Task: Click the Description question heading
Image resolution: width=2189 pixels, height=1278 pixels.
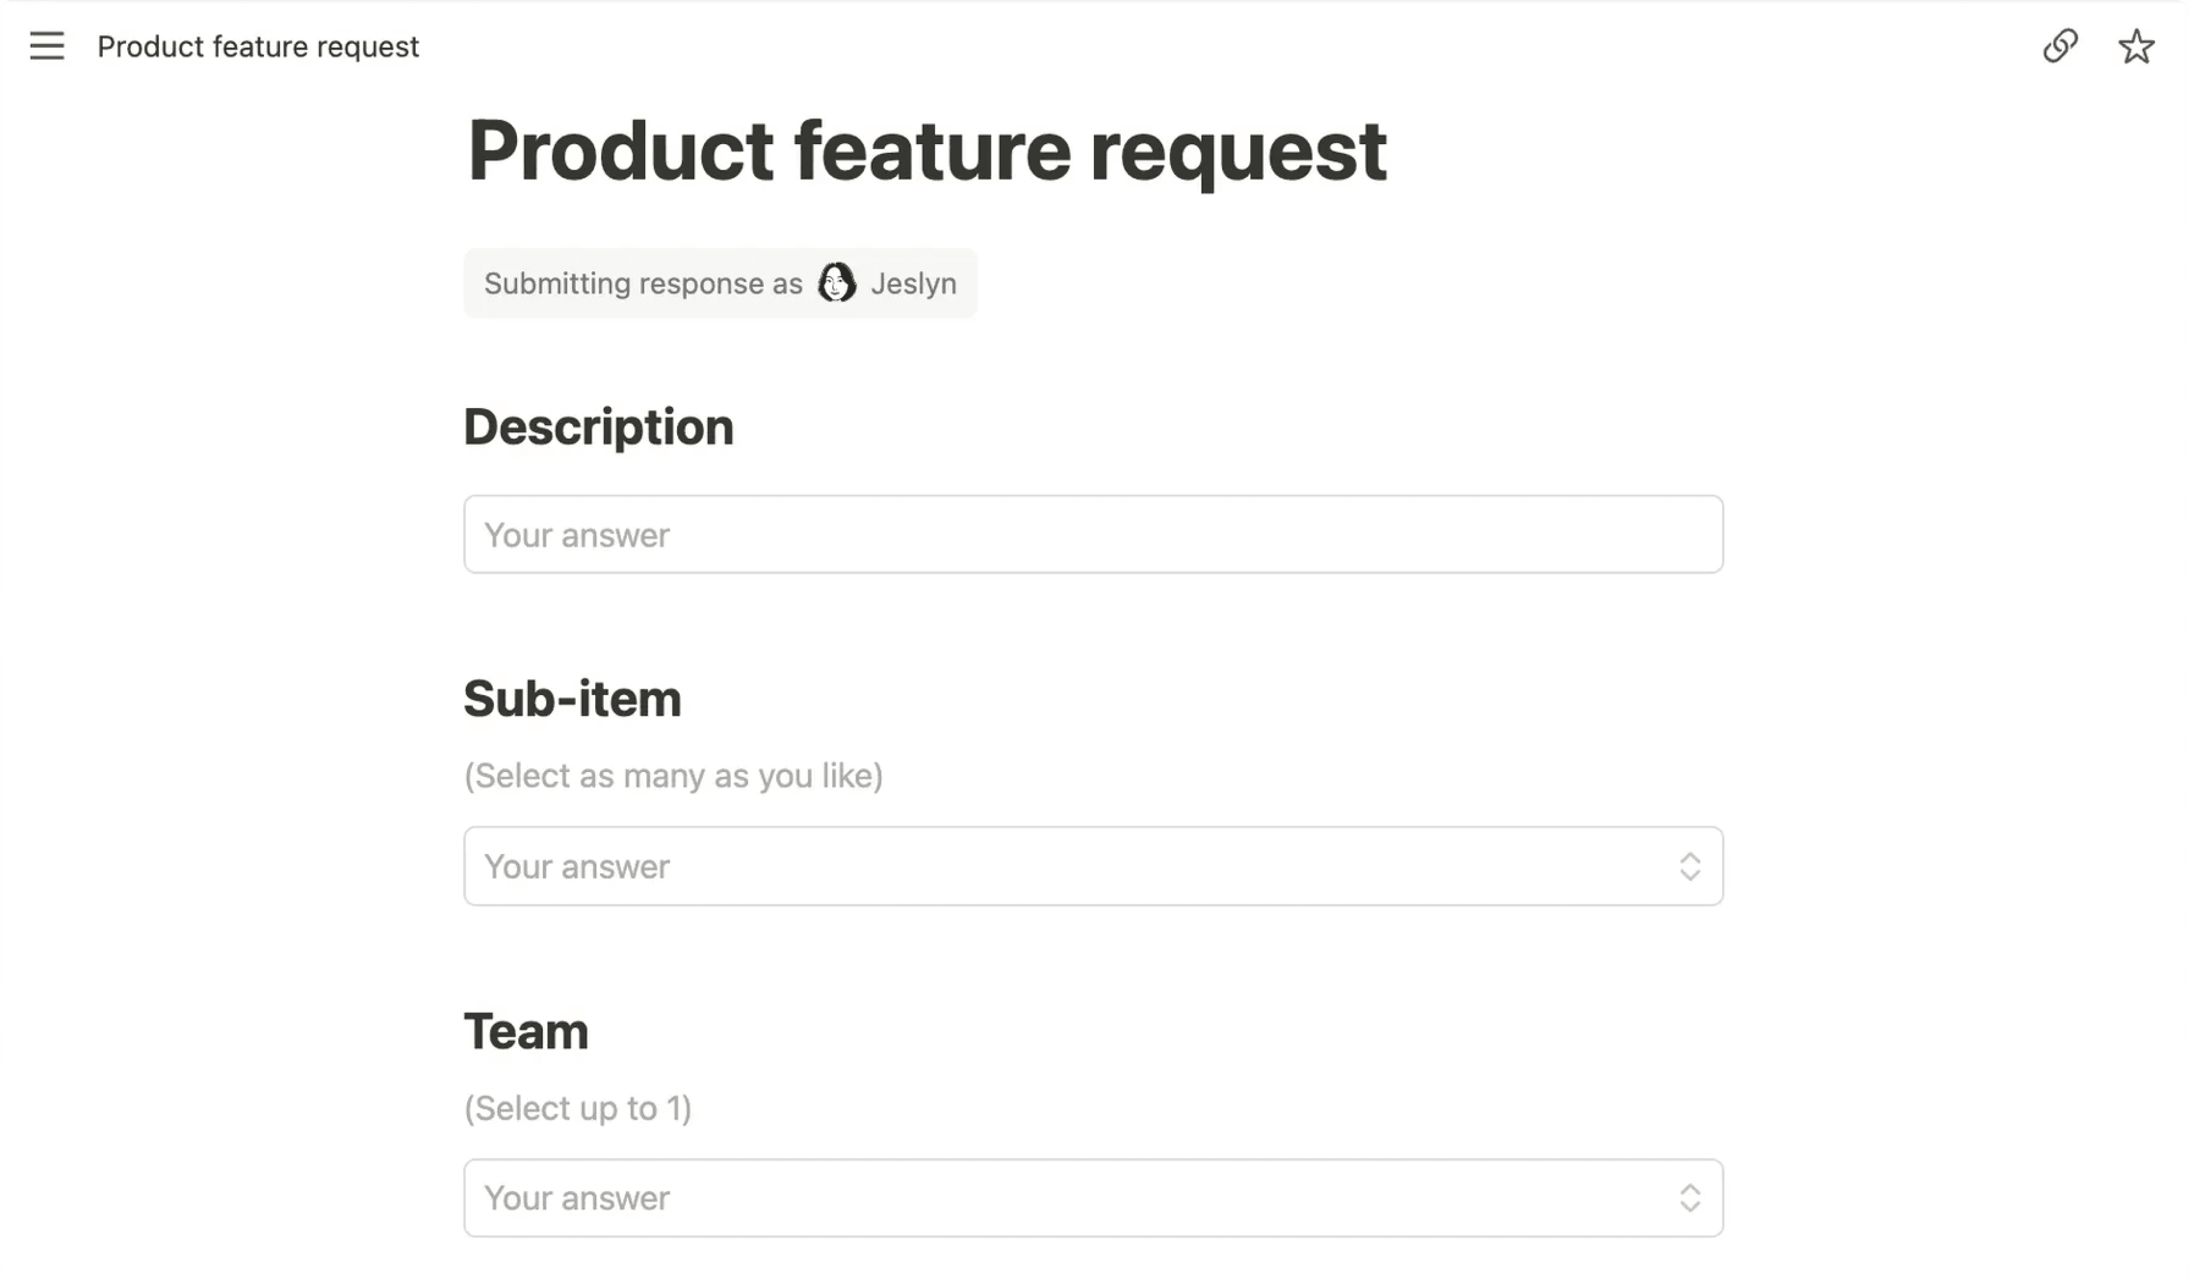Action: tap(599, 427)
